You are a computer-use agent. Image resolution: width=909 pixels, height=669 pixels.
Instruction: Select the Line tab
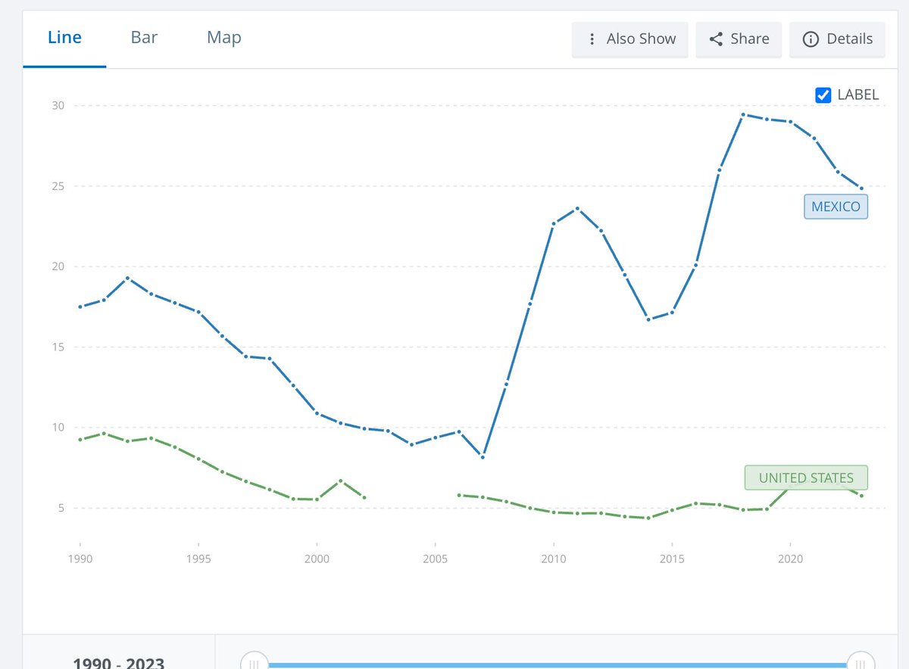64,36
